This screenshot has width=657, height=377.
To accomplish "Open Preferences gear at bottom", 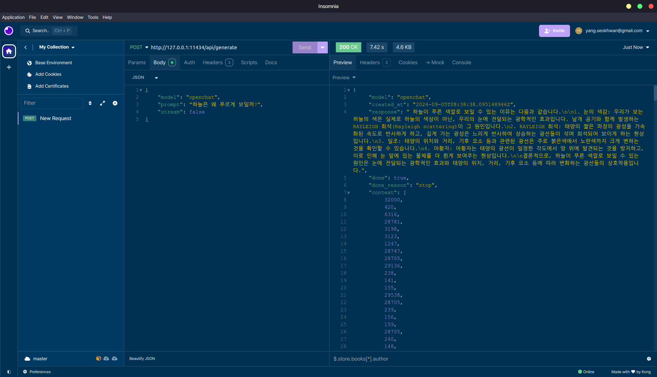I will (x=37, y=372).
